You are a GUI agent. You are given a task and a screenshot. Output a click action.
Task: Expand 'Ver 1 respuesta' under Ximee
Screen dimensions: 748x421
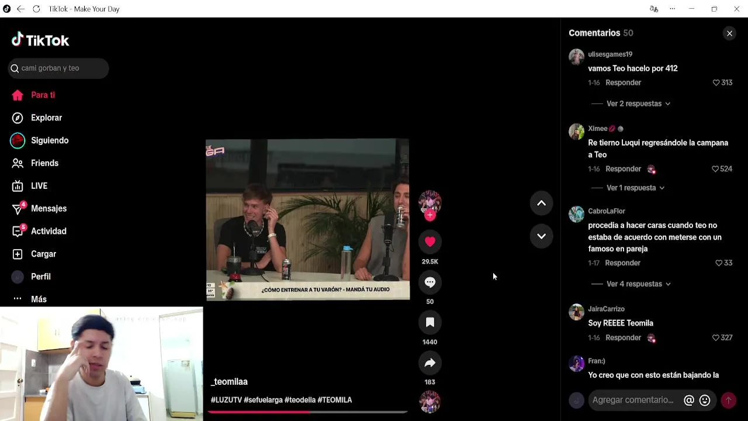pyautogui.click(x=635, y=188)
